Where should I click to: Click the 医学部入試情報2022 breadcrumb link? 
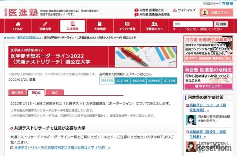[x=29, y=38]
